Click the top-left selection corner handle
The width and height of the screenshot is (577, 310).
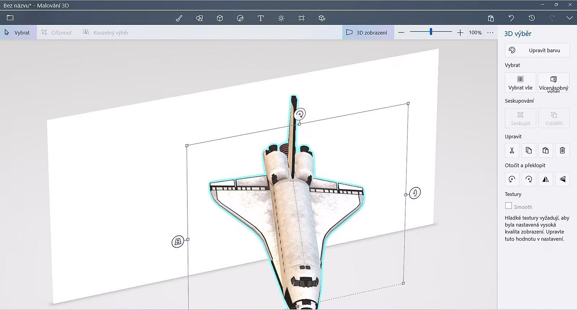[x=187, y=145]
